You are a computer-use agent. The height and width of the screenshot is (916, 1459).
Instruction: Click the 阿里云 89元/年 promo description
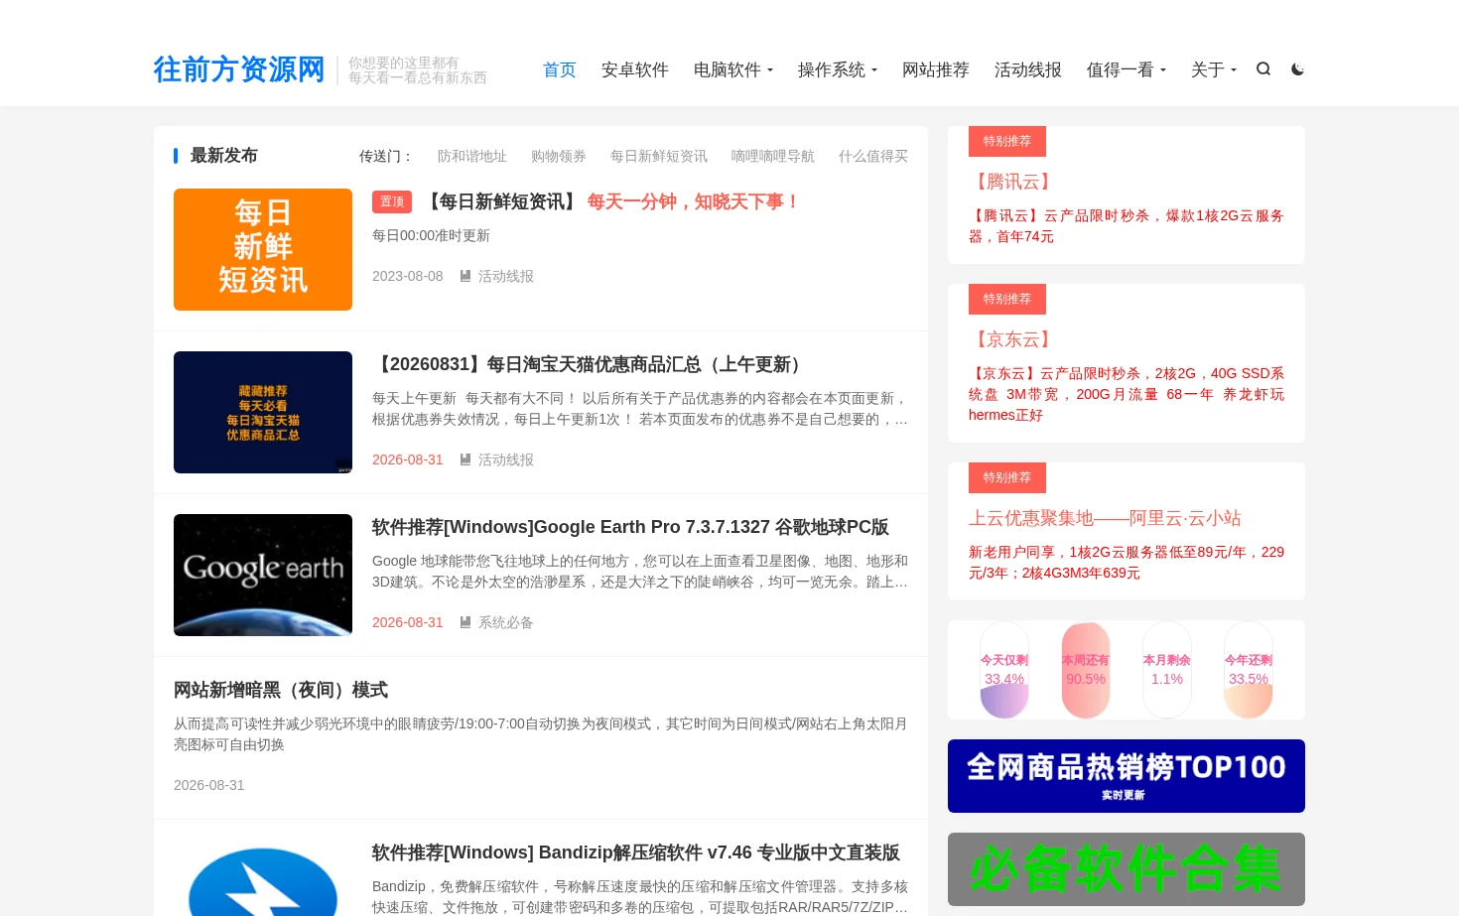tap(1127, 563)
